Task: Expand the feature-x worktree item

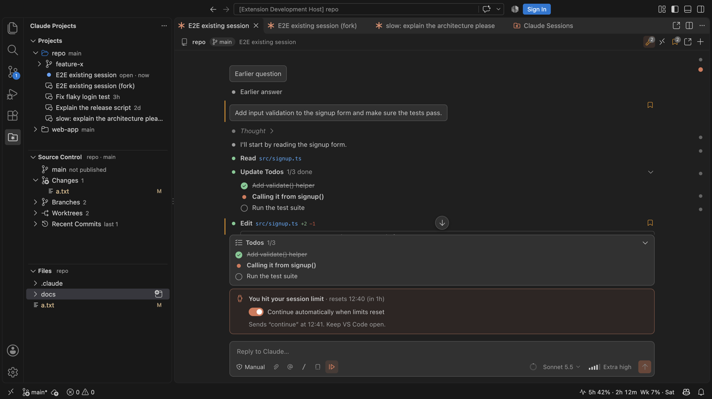Action: click(x=40, y=64)
